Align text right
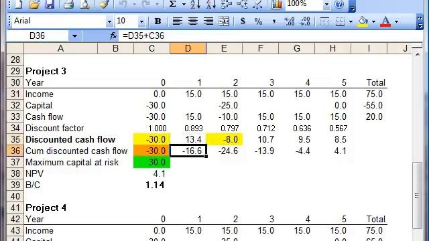 point(208,21)
